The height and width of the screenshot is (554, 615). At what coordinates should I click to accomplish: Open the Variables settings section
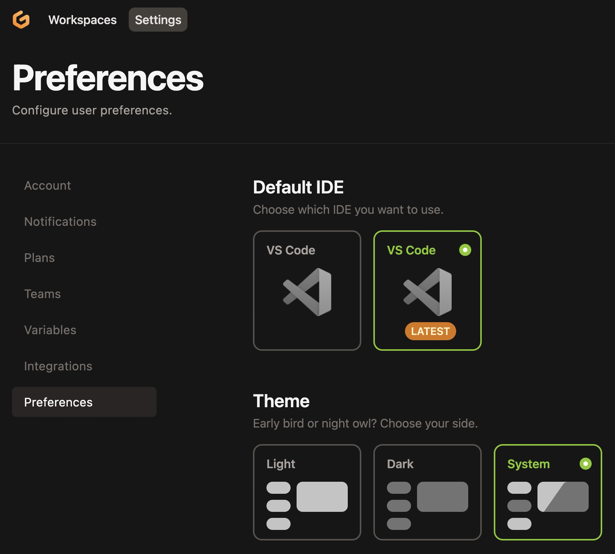click(51, 330)
